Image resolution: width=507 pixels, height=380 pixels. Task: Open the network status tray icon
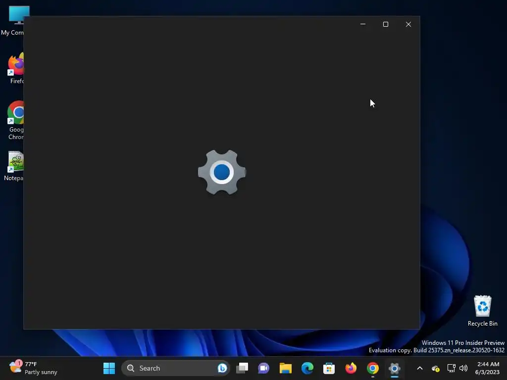[x=451, y=368]
